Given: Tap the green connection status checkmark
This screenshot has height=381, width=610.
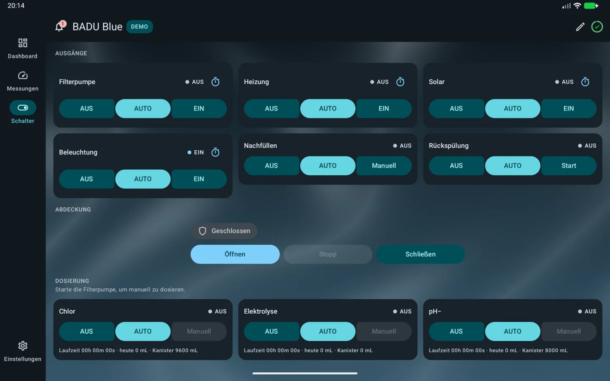Looking at the screenshot, I should [597, 27].
